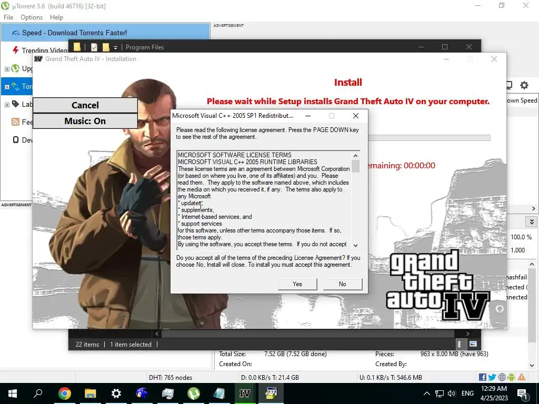Open Settings gear from the taskbar
The height and width of the screenshot is (404, 539).
(x=116, y=393)
